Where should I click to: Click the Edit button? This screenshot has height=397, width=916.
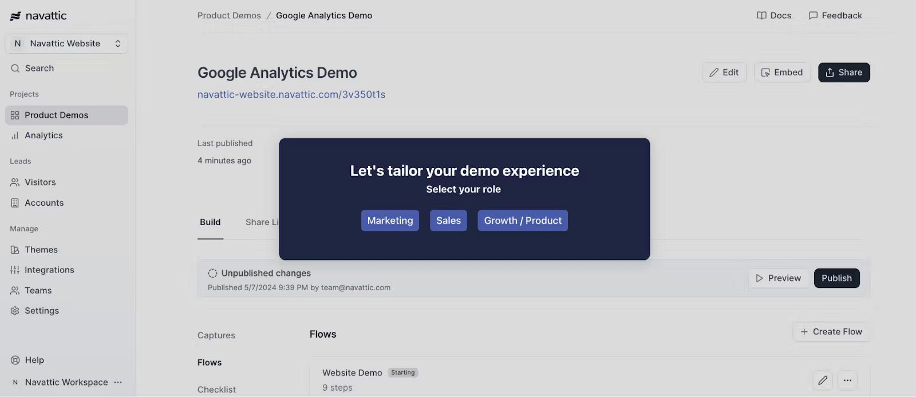pyautogui.click(x=724, y=73)
